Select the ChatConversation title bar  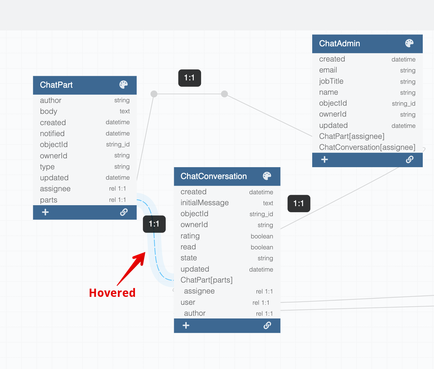[x=213, y=176]
